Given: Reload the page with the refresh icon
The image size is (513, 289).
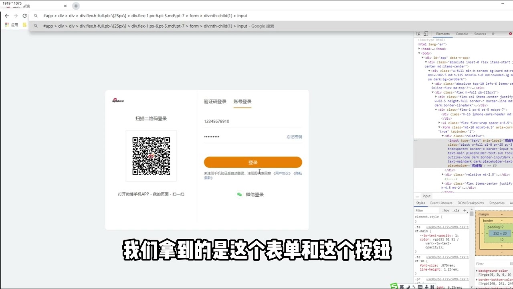Looking at the screenshot, I should click(24, 16).
